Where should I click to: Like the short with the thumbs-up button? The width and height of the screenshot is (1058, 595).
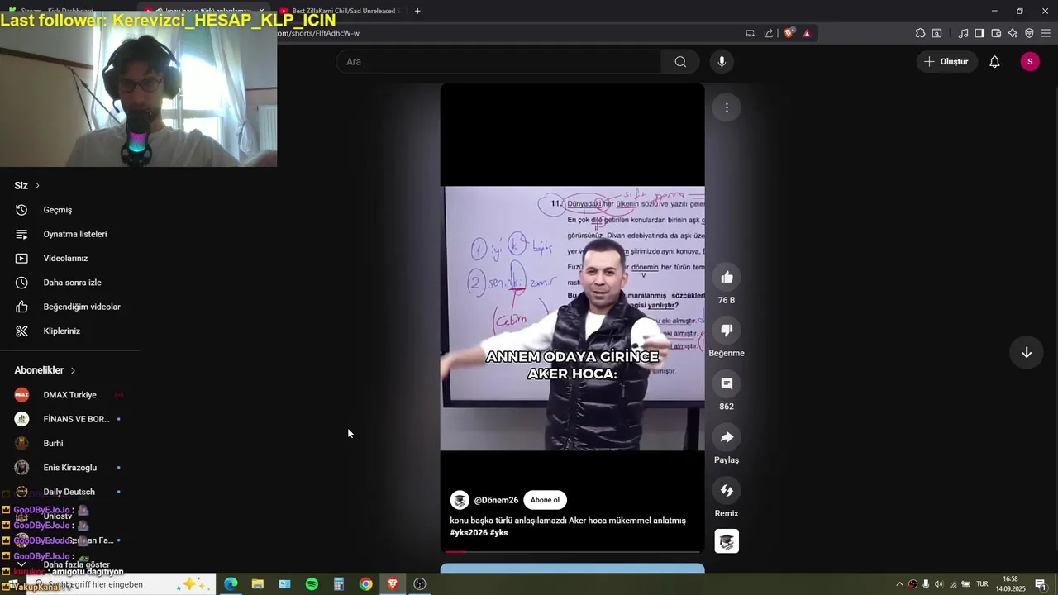click(727, 277)
